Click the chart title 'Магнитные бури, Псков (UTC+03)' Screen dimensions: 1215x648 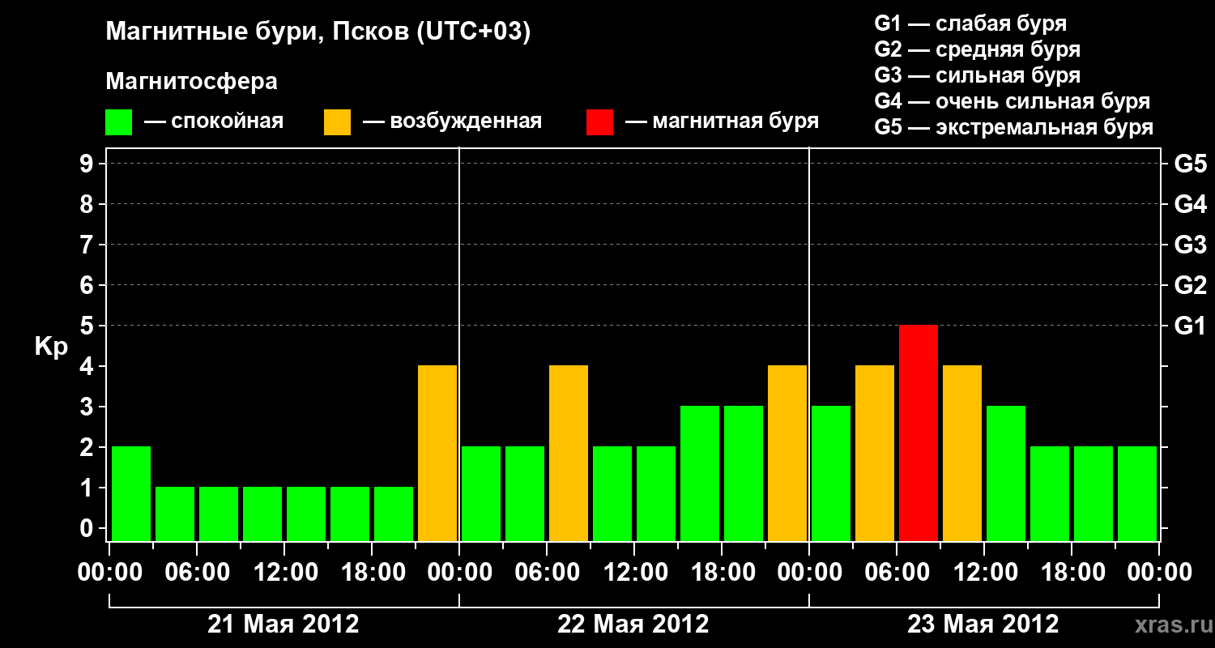pyautogui.click(x=318, y=32)
